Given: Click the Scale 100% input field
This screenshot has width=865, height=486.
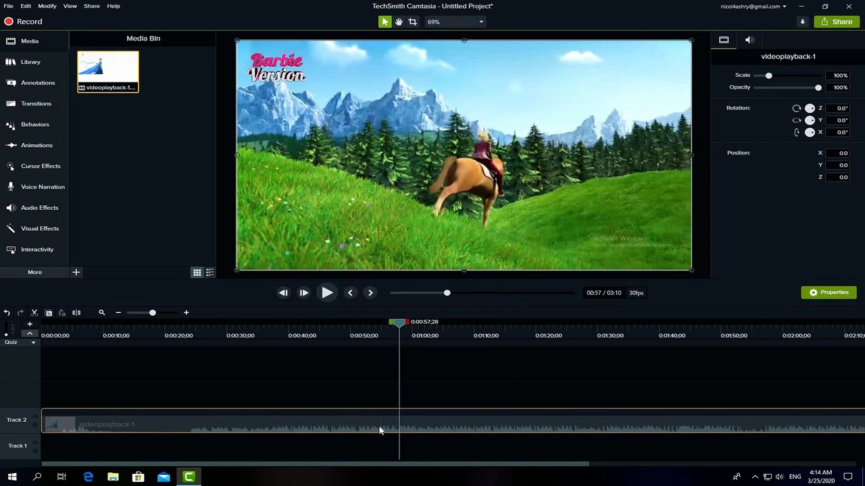Looking at the screenshot, I should point(837,76).
